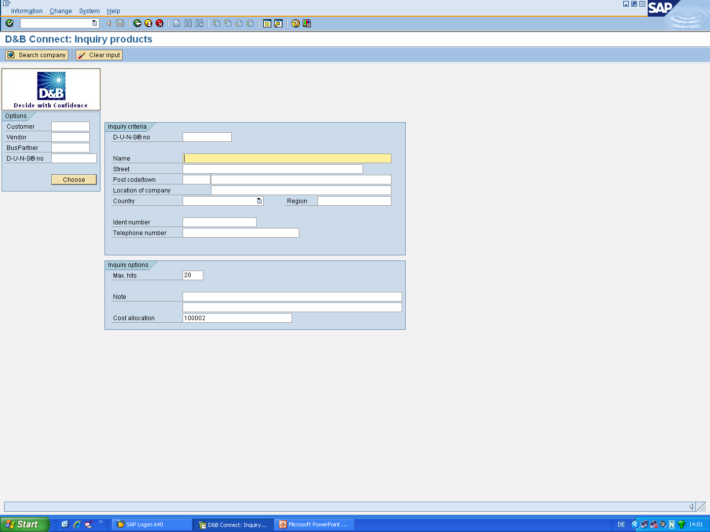The image size is (710, 532).
Task: Open the System menu
Action: (x=89, y=11)
